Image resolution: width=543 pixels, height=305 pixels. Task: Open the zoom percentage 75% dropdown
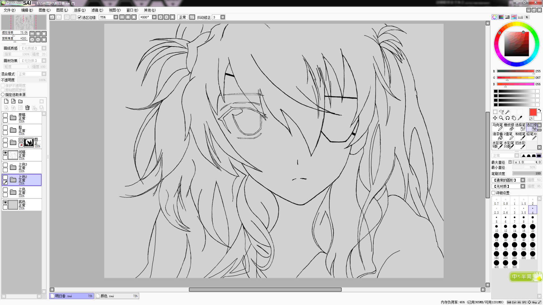pos(116,17)
